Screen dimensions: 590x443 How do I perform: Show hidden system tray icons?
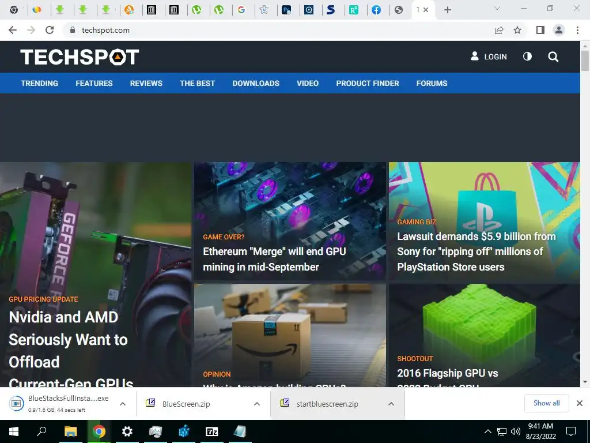(x=487, y=431)
